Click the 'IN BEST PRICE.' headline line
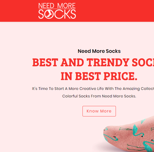The width and height of the screenshot is (154, 152). click(x=99, y=76)
